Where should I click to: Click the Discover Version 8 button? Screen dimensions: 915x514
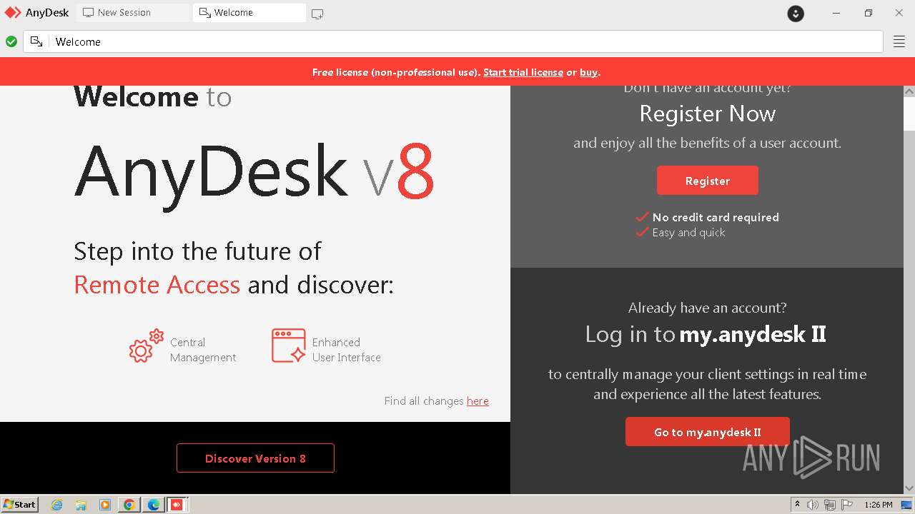[x=255, y=458]
